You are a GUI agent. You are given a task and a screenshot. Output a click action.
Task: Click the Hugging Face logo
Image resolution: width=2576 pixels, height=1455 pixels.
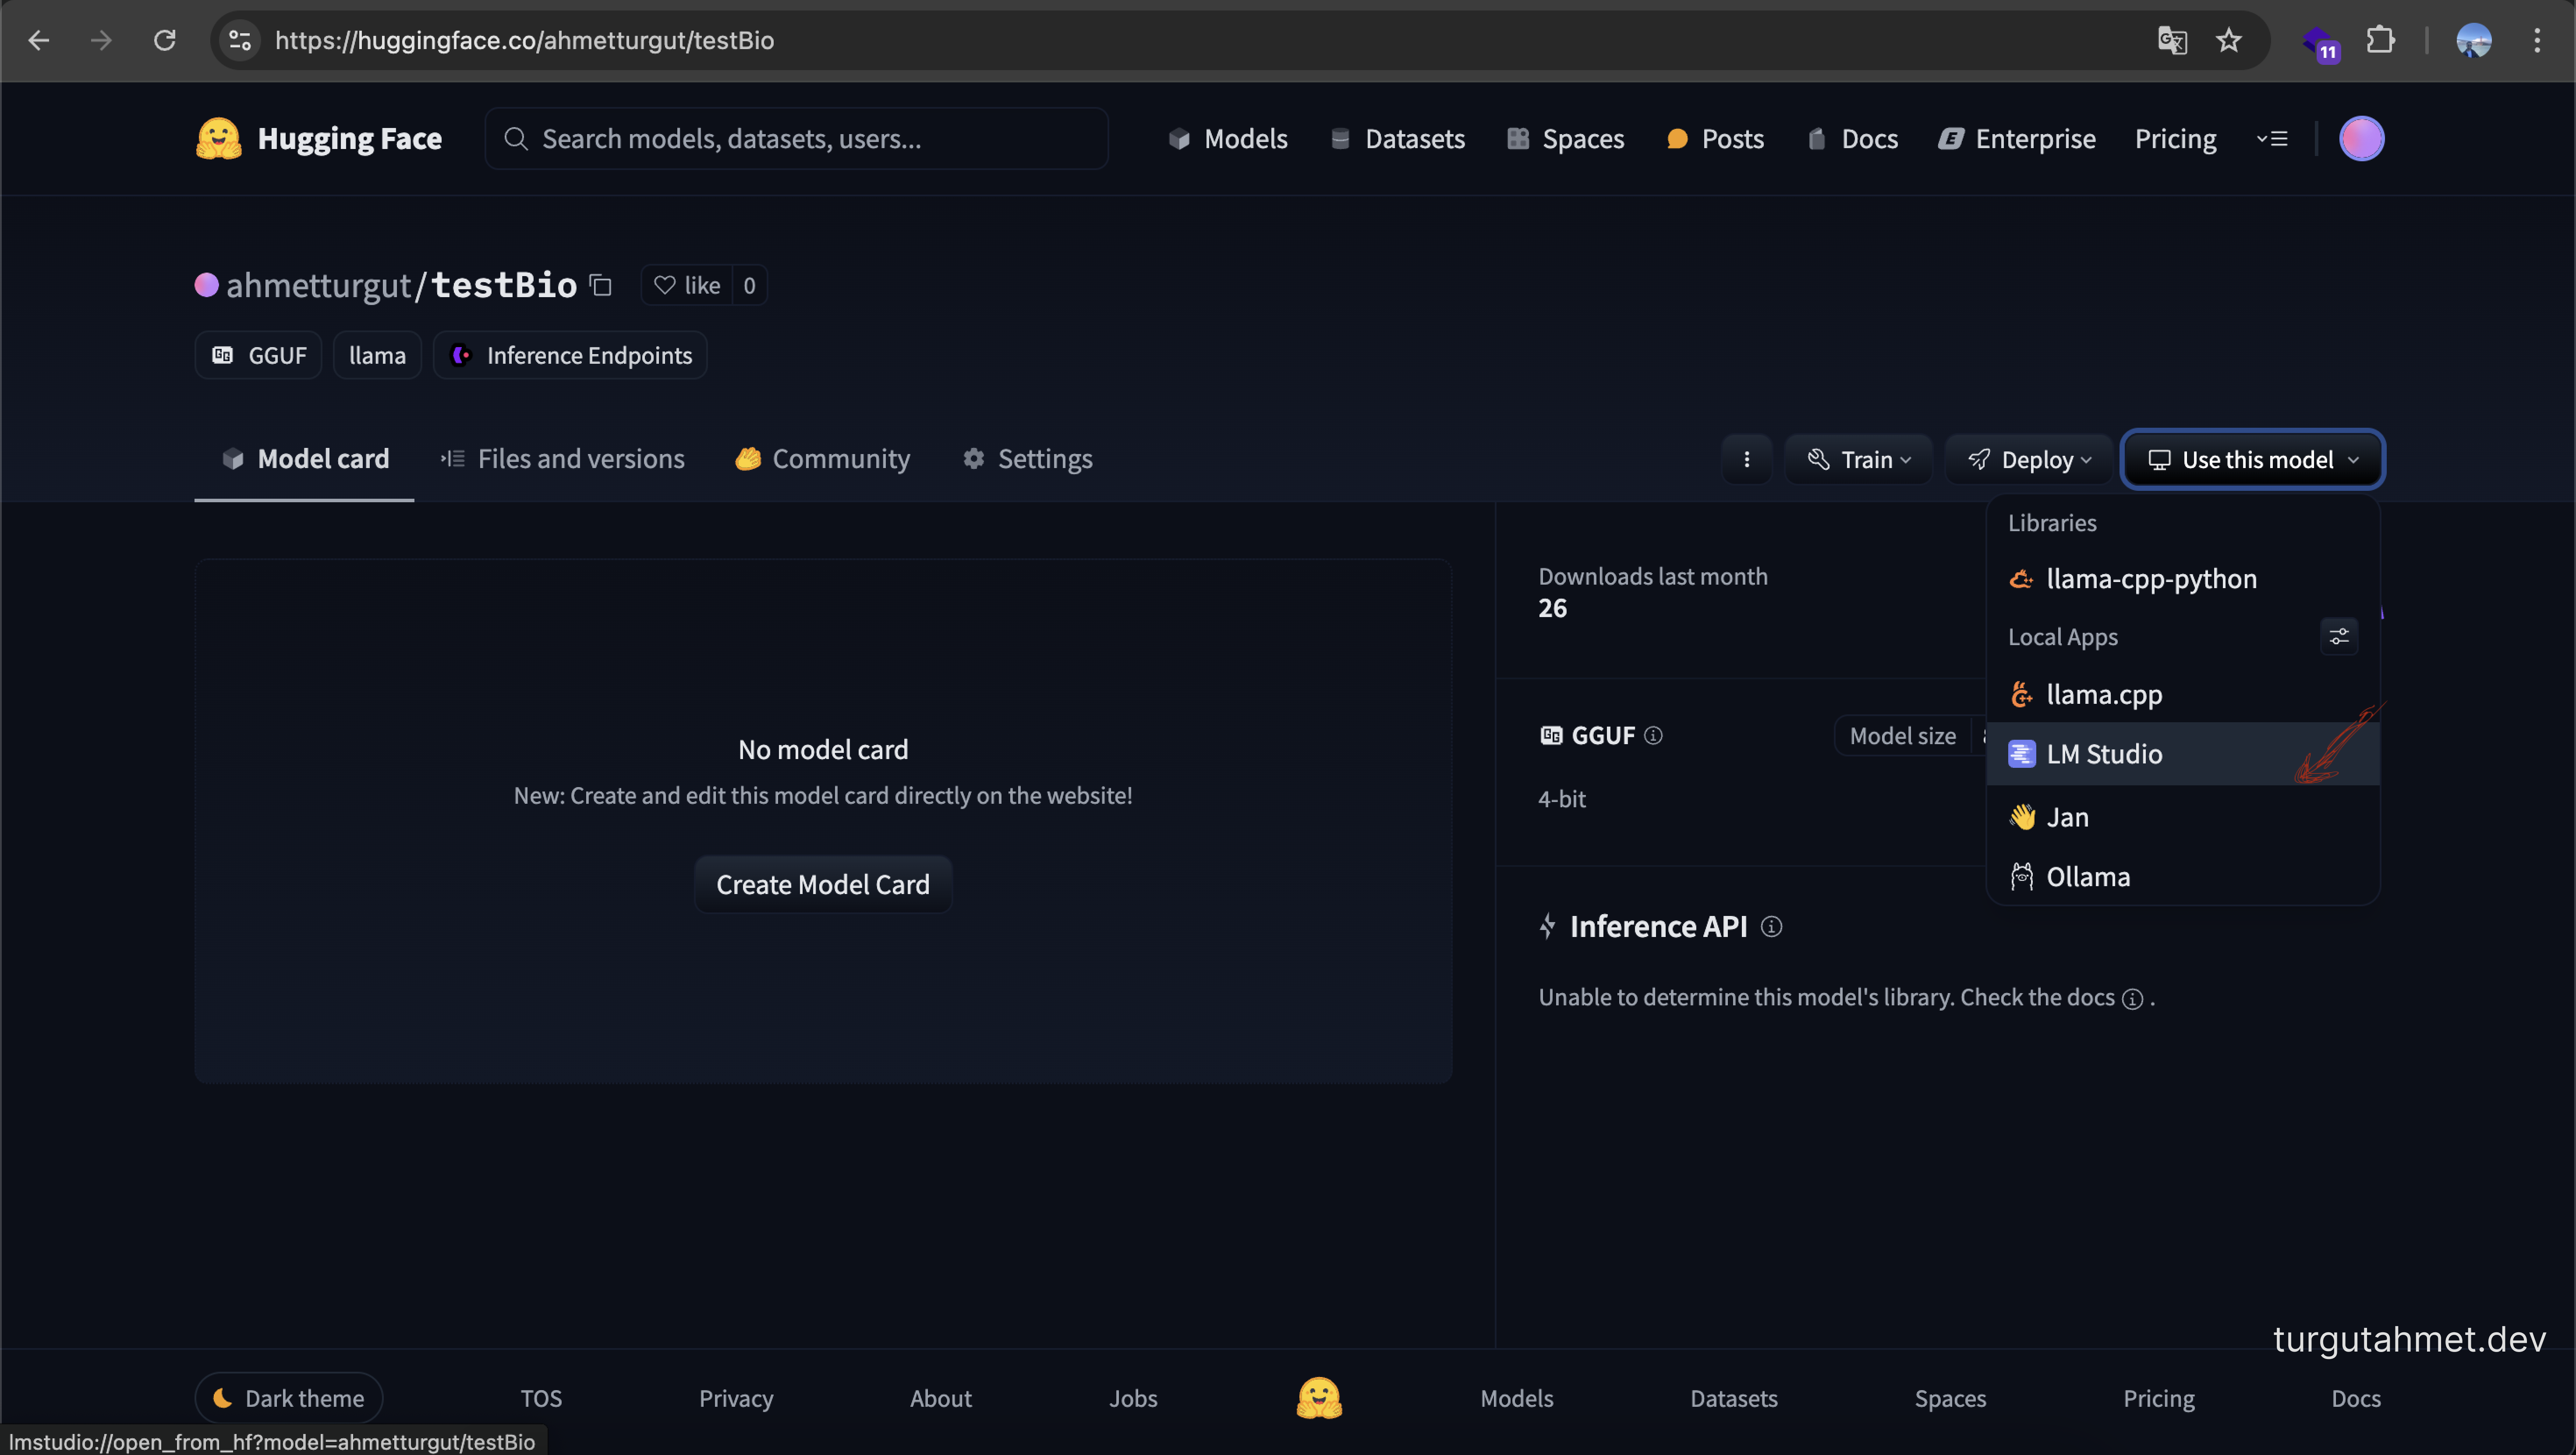pos(319,138)
